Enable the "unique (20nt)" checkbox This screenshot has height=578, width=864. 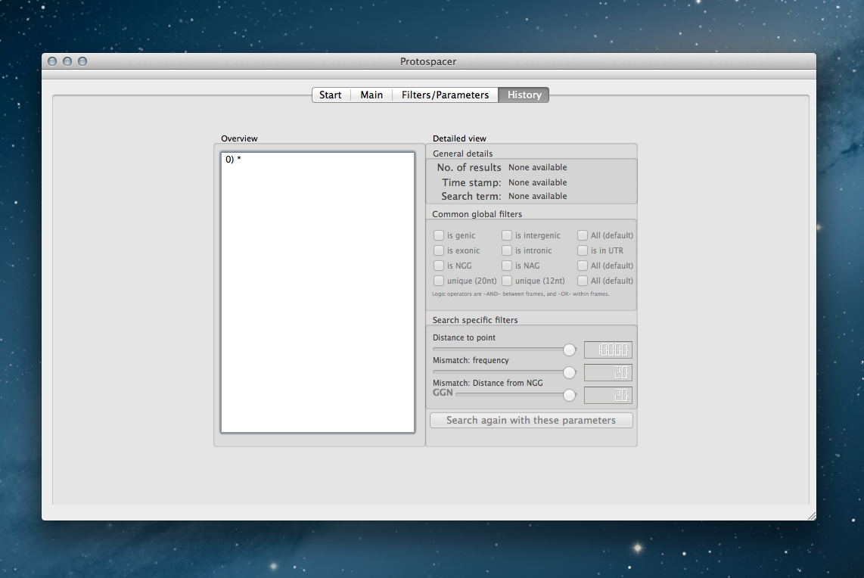(439, 281)
